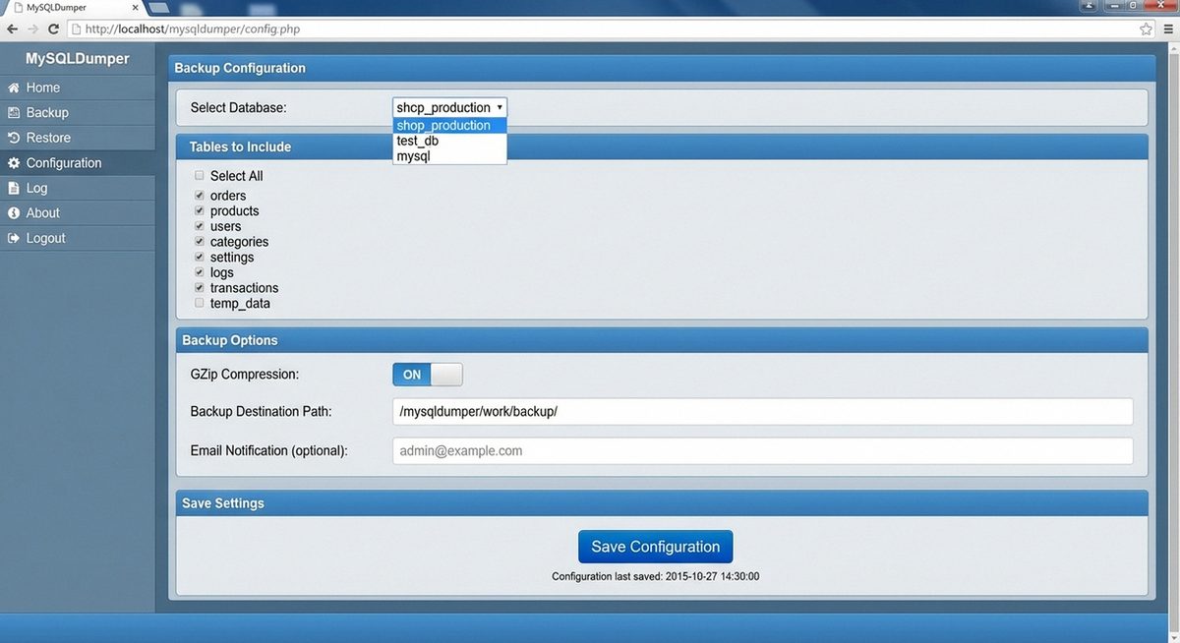
Task: Check the Select All checkbox
Action: pyautogui.click(x=200, y=176)
